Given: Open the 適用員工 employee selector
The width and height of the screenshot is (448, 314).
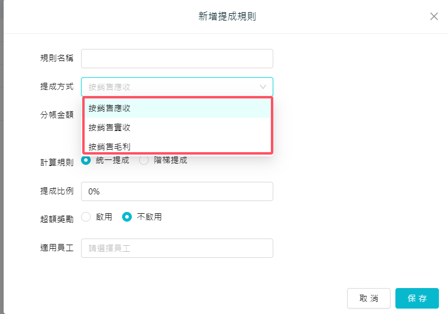Looking at the screenshot, I should [x=177, y=248].
